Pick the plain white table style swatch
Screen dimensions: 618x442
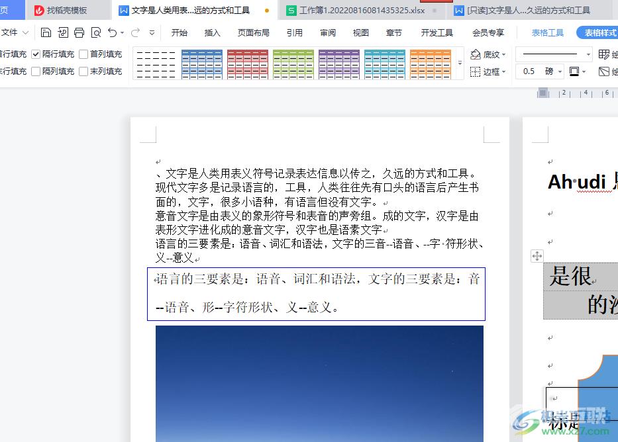point(154,64)
